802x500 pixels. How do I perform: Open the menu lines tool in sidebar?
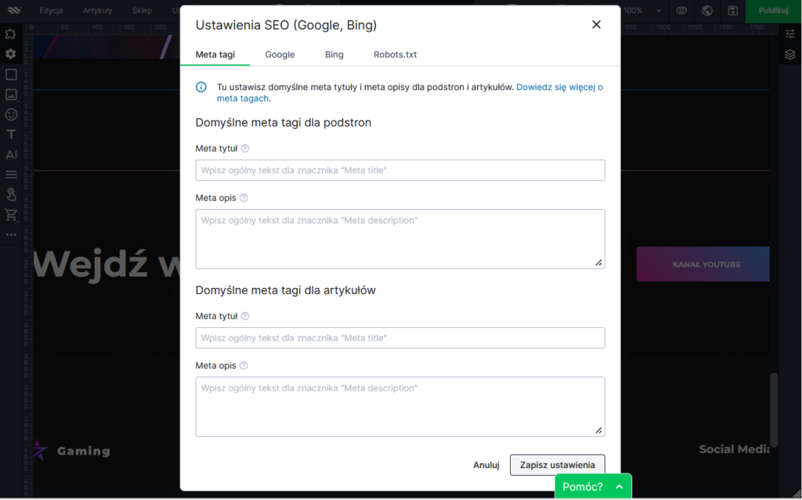point(11,174)
